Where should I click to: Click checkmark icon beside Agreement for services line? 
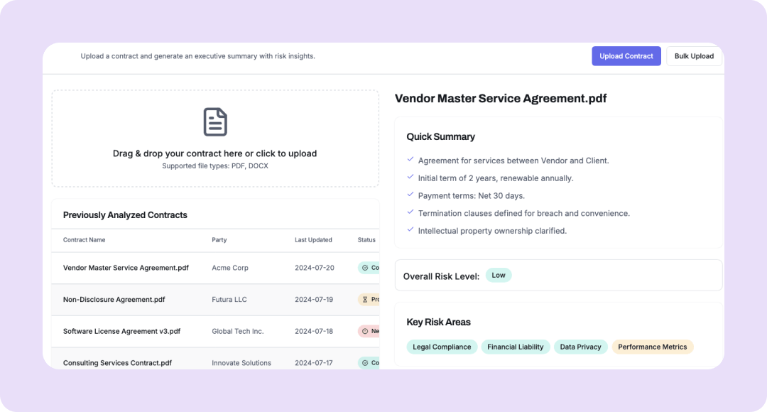pyautogui.click(x=410, y=160)
